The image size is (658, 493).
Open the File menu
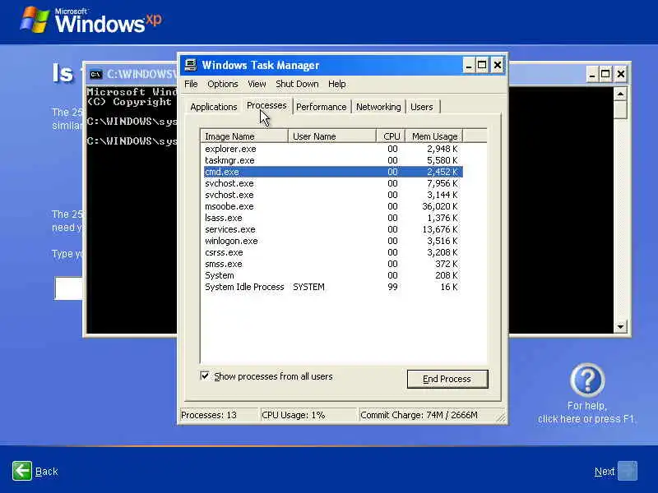point(191,84)
